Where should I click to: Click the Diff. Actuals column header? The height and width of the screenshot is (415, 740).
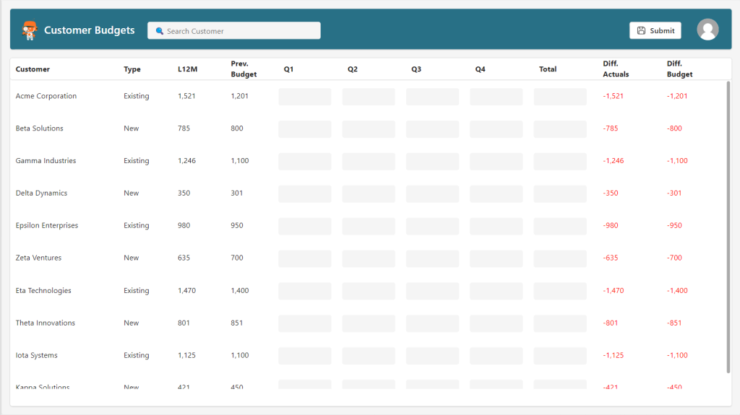pos(616,69)
